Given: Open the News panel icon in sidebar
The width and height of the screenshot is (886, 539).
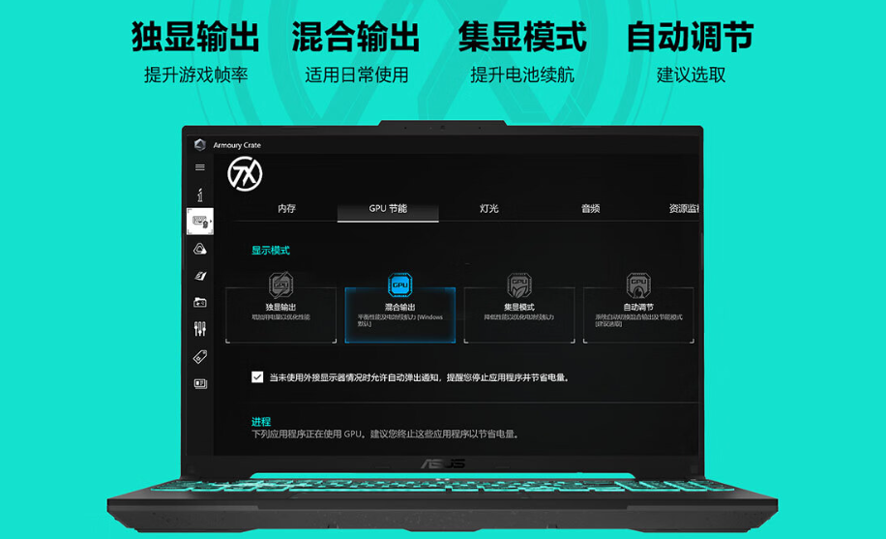Looking at the screenshot, I should coord(200,383).
